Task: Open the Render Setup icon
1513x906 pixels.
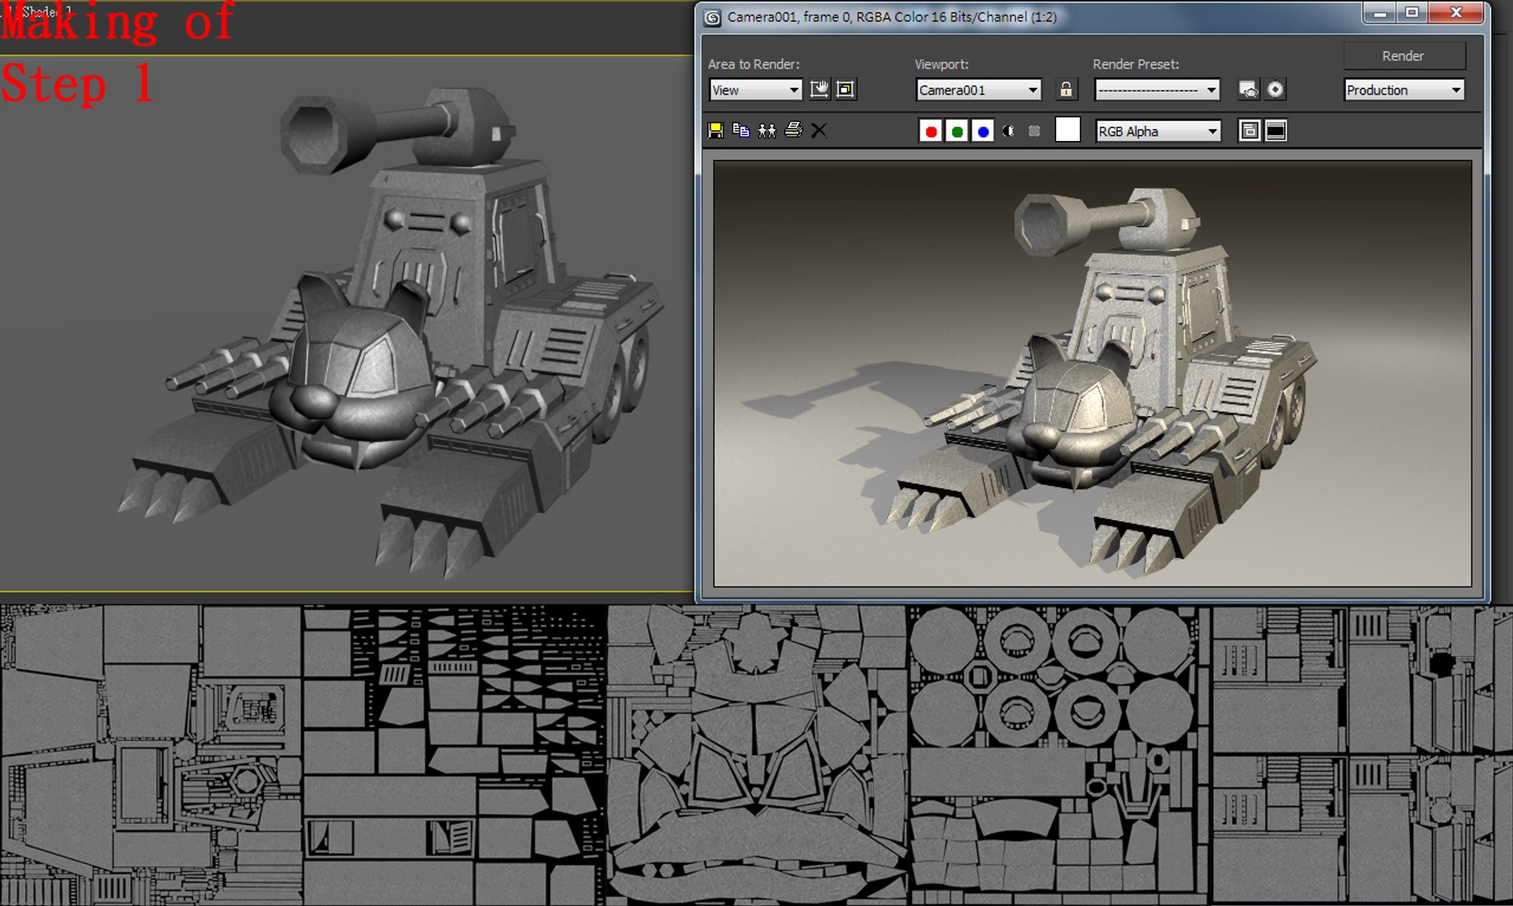Action: pos(1249,90)
